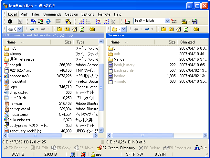Open the terminal console toolbar icon
This screenshot has height=158, width=210.
point(58,21)
